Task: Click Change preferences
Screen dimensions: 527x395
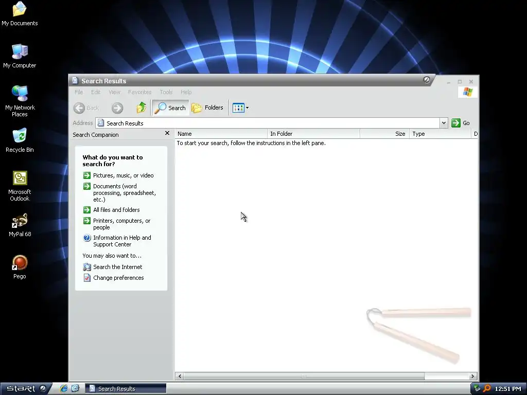Action: coord(118,278)
